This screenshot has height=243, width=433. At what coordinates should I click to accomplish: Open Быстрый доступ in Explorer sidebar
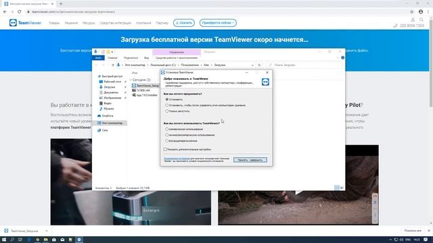110,76
